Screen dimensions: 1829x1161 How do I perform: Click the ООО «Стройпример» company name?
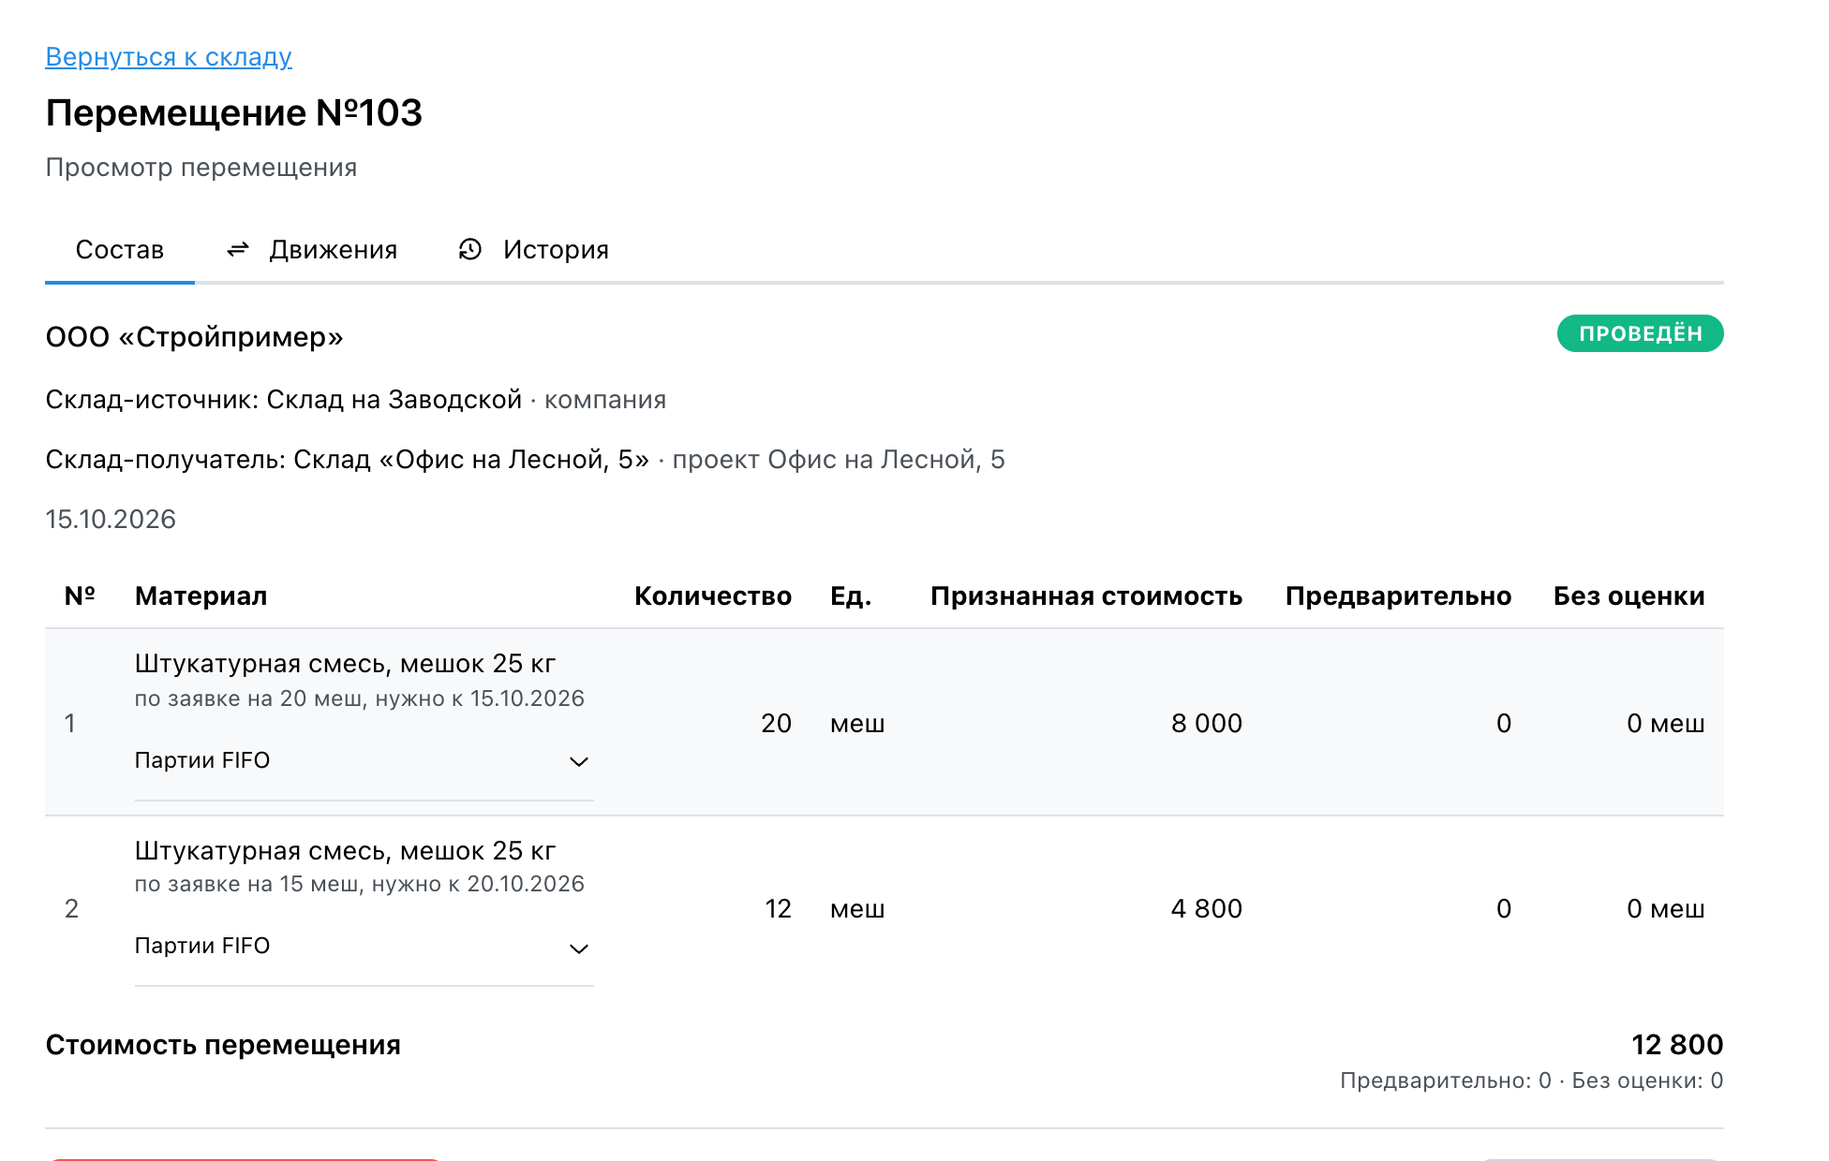(x=195, y=337)
